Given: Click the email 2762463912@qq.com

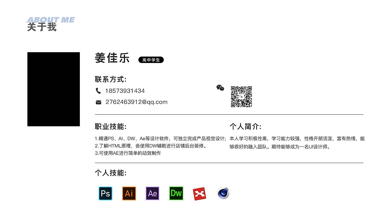Looking at the screenshot, I should [137, 102].
